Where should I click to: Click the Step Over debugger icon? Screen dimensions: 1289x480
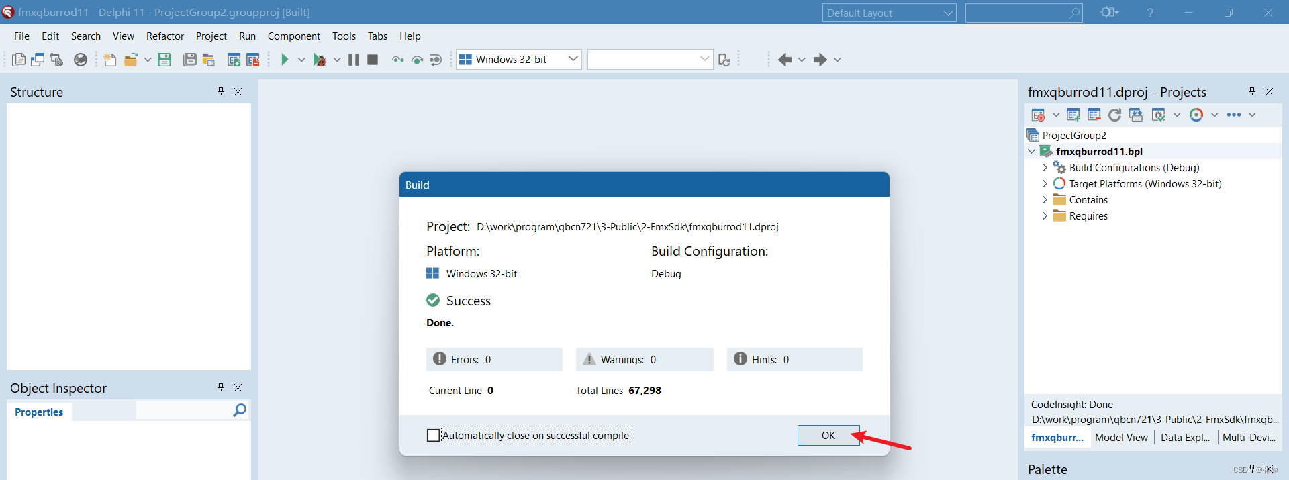[x=417, y=60]
